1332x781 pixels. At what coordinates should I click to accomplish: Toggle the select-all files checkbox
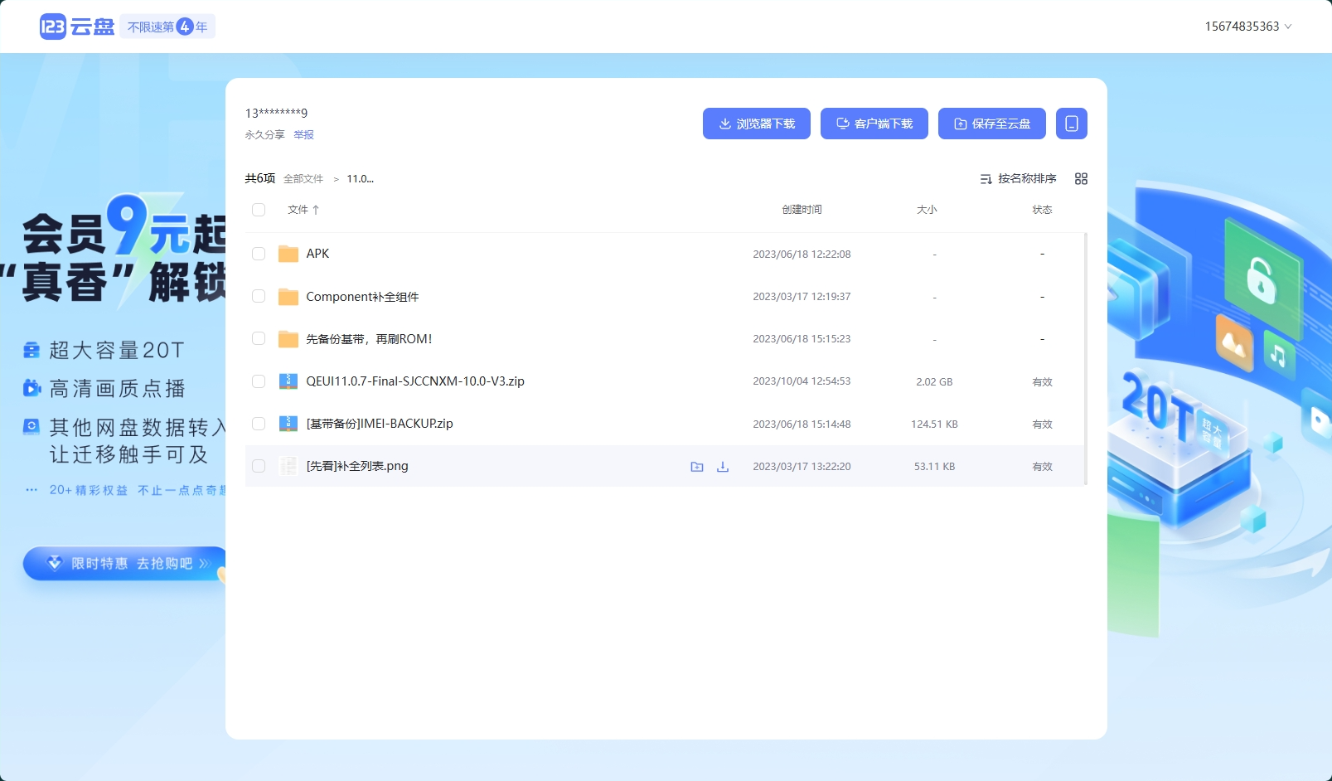(x=259, y=210)
